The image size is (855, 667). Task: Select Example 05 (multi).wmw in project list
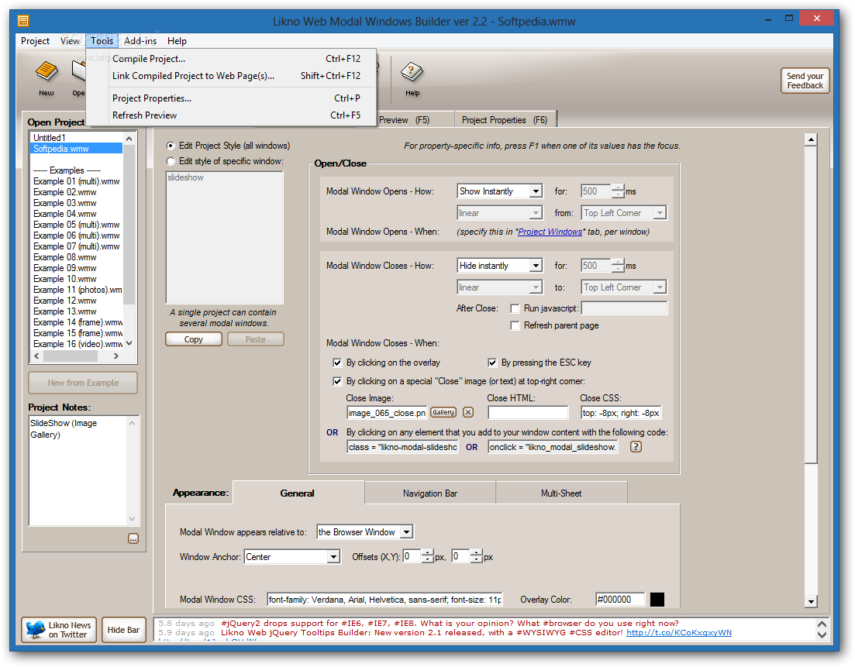coord(76,225)
